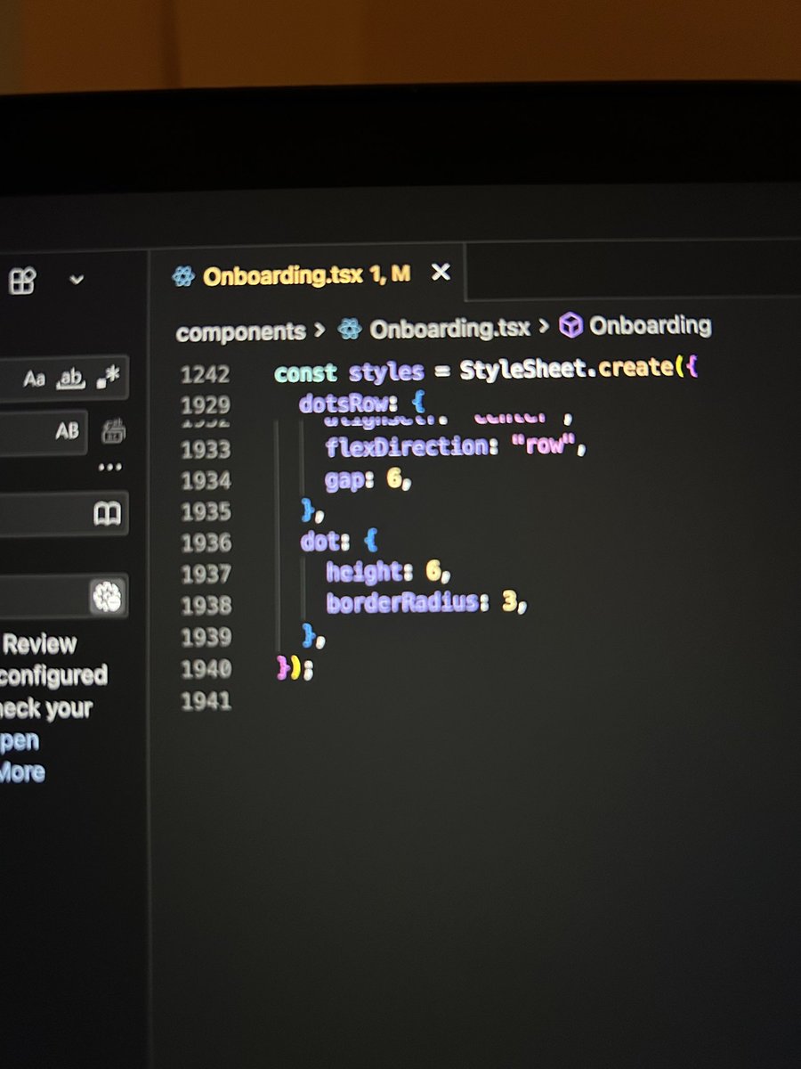Click components in the breadcrumb
Image resolution: width=801 pixels, height=1069 pixels.
point(240,331)
